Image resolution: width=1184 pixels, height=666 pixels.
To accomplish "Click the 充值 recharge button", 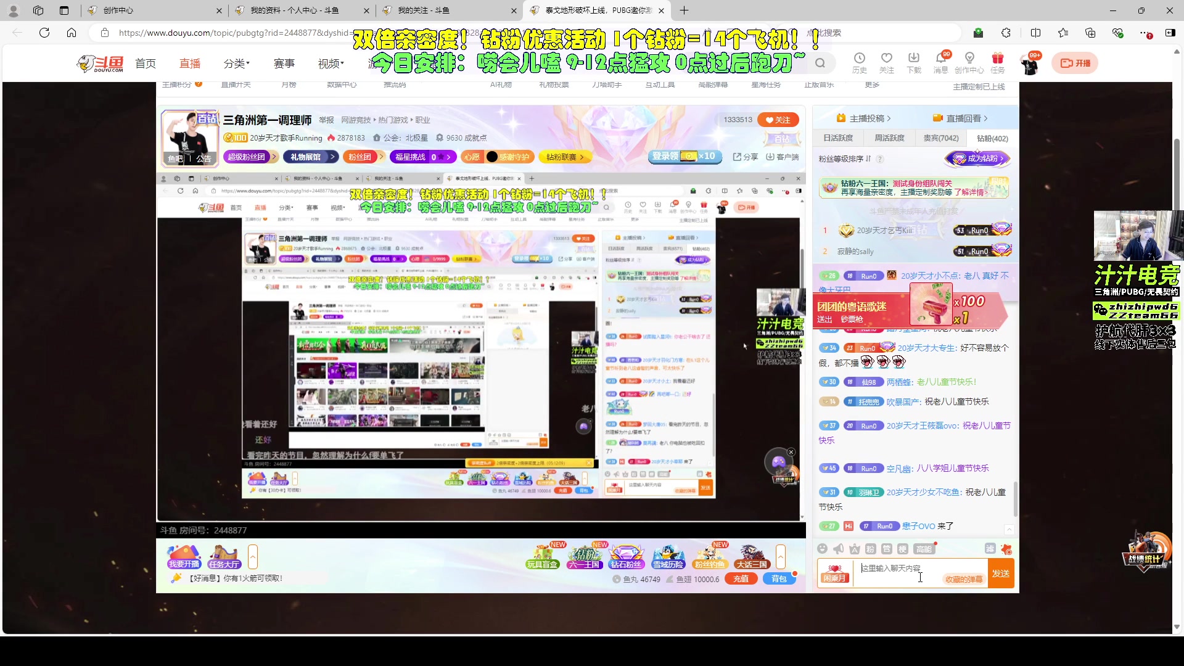I will [x=741, y=579].
